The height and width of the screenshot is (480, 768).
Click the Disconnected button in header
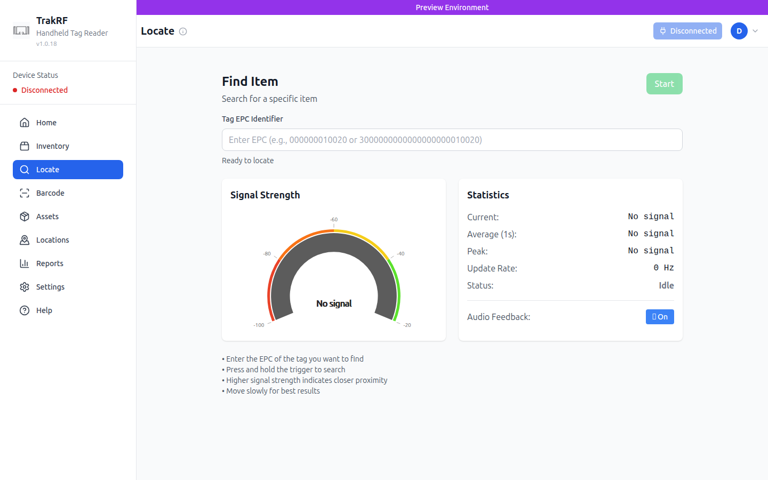tap(687, 31)
